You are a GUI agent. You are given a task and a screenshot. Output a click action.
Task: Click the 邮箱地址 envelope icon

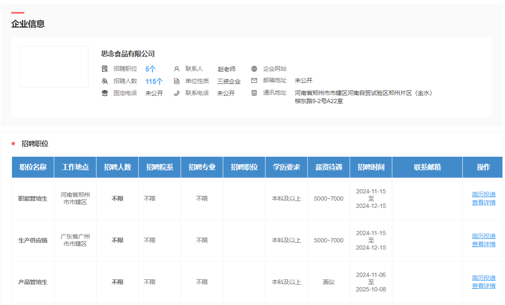pyautogui.click(x=254, y=81)
